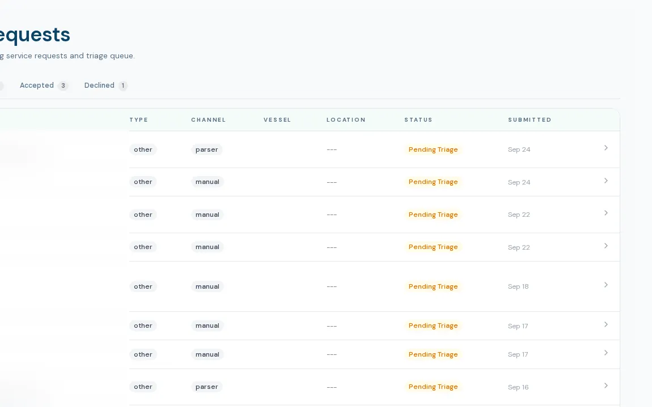Open the Sep 24 manual row chevron
Image resolution: width=652 pixels, height=407 pixels.
pyautogui.click(x=606, y=181)
